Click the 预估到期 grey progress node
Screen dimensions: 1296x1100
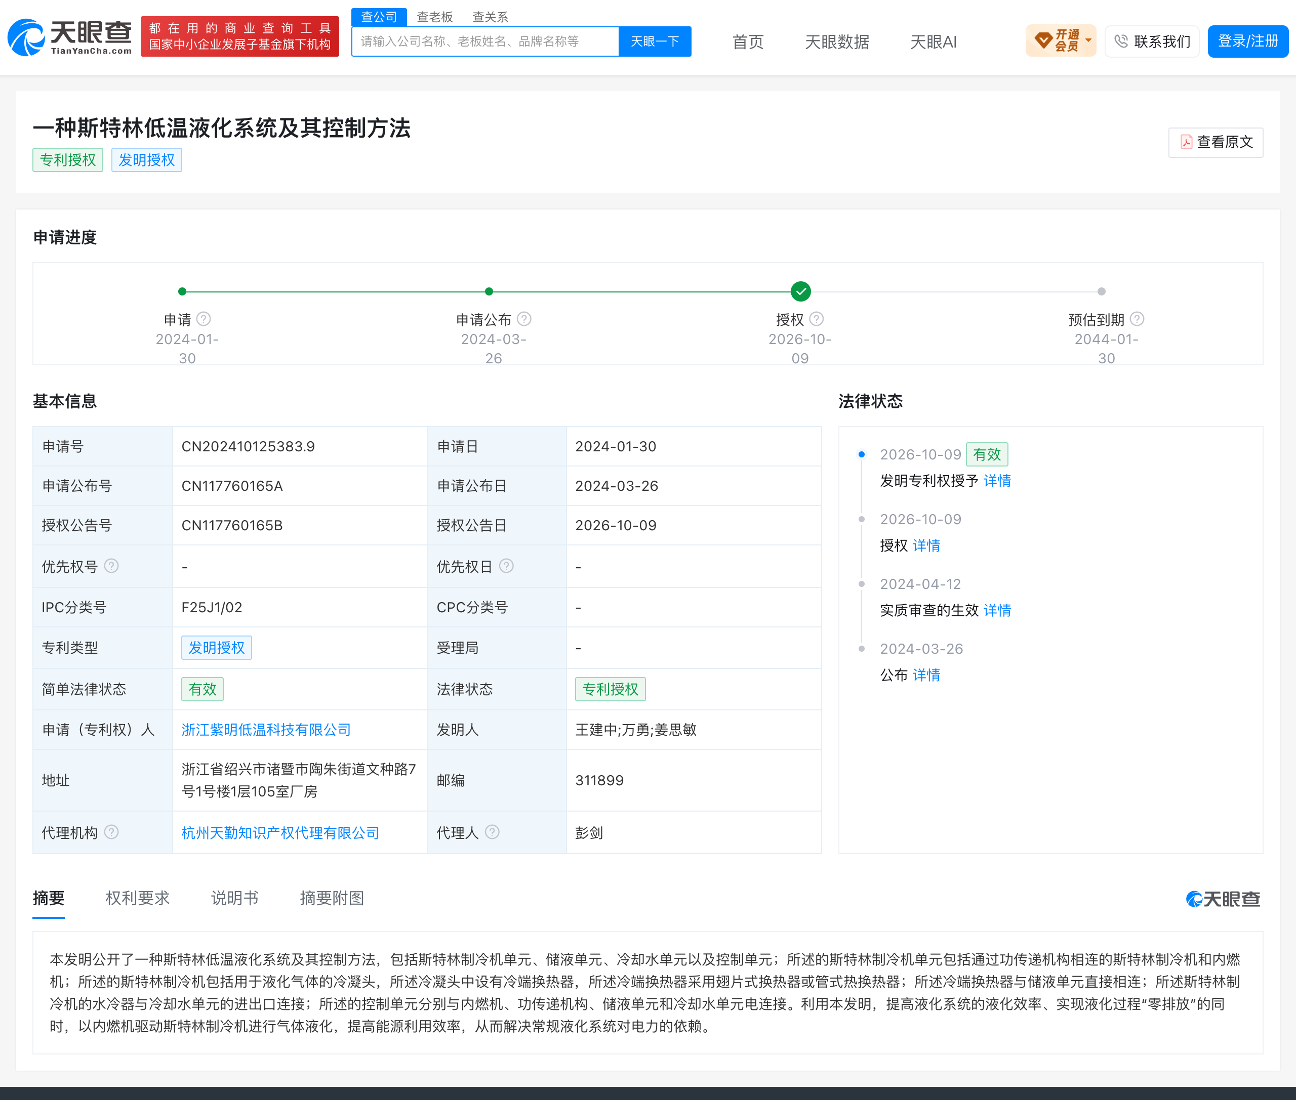(1101, 291)
